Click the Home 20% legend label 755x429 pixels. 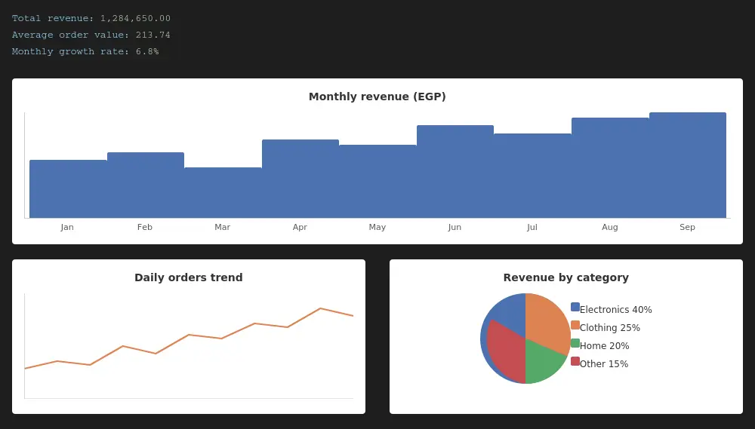(604, 346)
